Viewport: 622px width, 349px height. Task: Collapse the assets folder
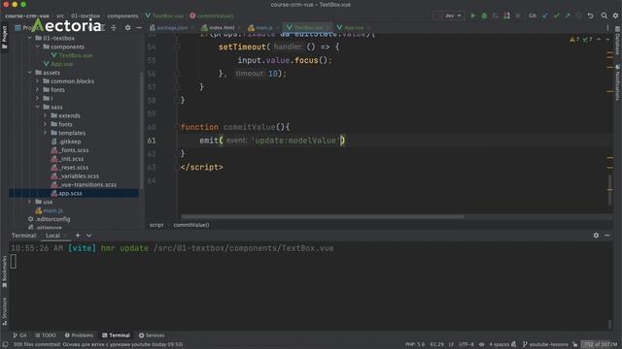[x=30, y=73]
